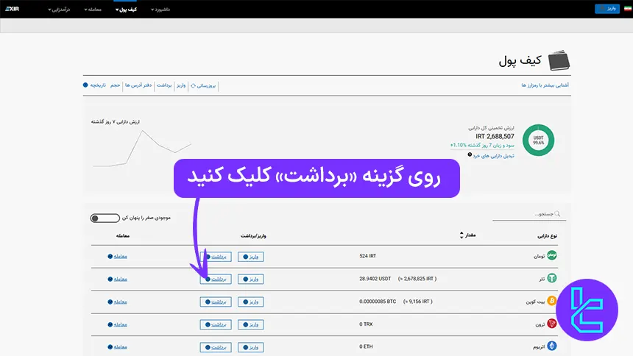Click the بروزرسانی refresh link
This screenshot has width=633, height=356.
coord(203,85)
